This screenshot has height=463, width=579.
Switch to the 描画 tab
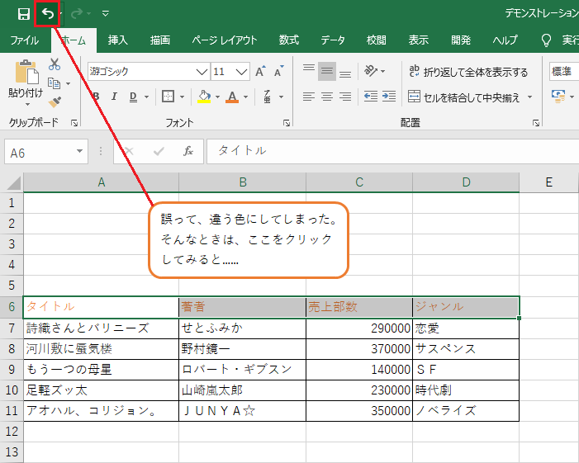click(160, 40)
